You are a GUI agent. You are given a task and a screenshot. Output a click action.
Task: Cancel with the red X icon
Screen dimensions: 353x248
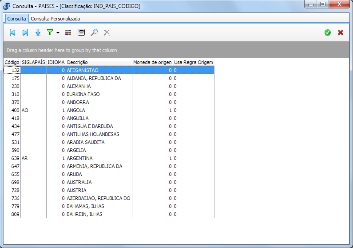341,32
